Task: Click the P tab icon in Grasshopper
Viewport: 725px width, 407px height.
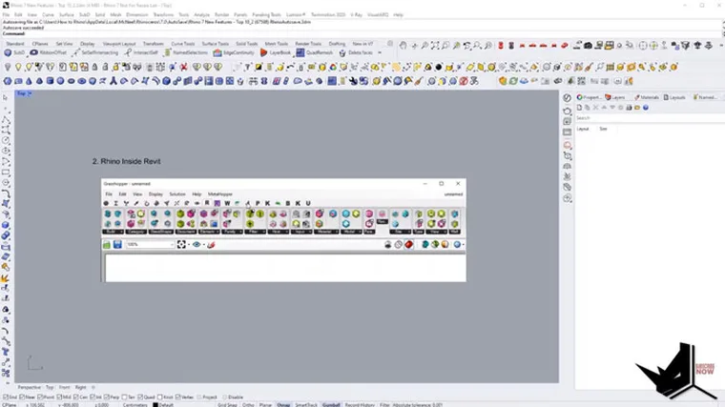Action: pyautogui.click(x=258, y=203)
